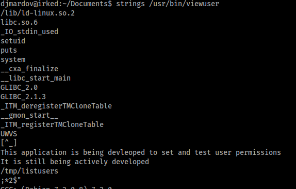
Task: Click on GLIBC_2.1.3 text
Action: [23, 97]
